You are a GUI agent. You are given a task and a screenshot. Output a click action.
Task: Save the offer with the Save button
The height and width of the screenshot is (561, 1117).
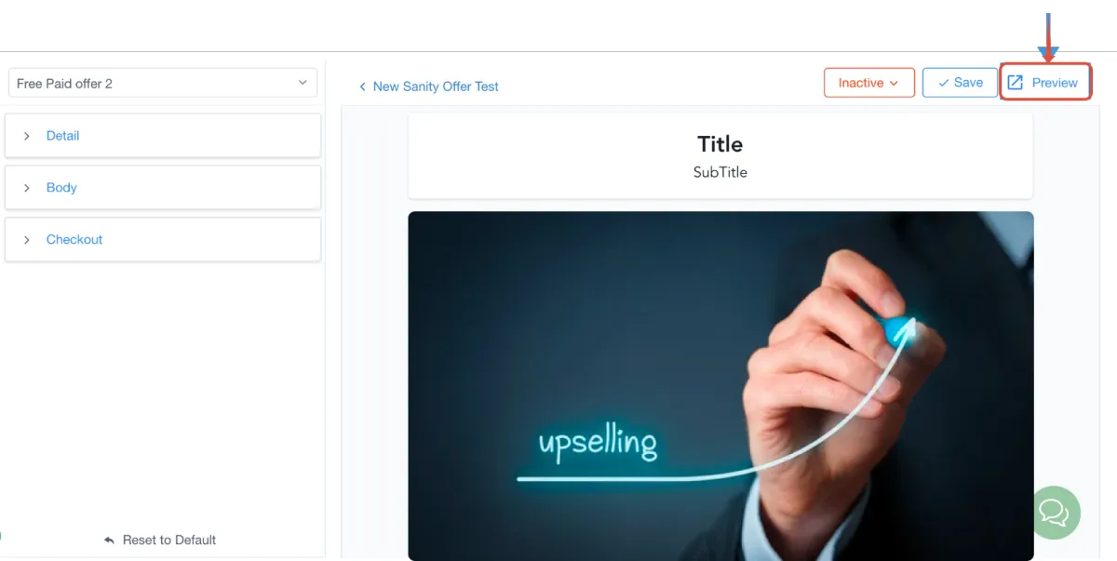pos(960,83)
